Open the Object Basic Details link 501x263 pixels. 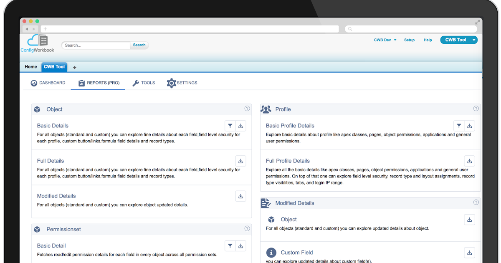(x=53, y=126)
